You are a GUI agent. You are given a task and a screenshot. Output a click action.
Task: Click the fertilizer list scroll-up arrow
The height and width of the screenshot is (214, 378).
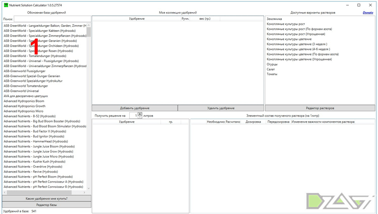(88, 25)
